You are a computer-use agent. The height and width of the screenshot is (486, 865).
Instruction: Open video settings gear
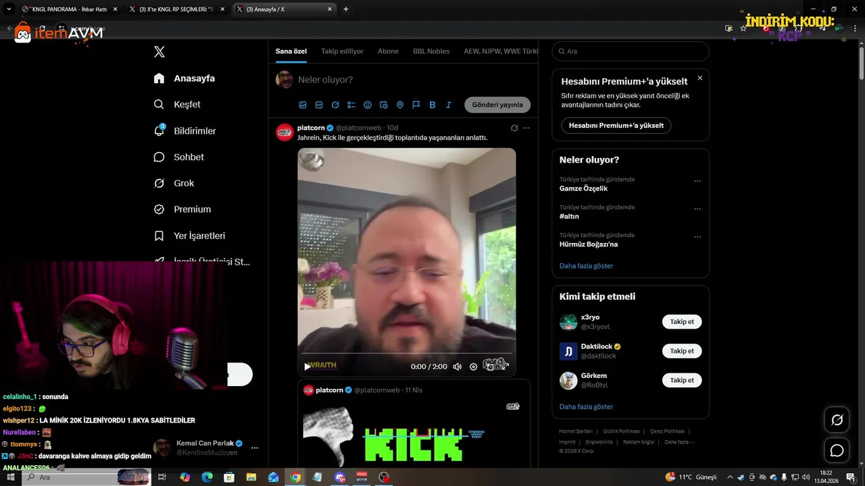(474, 367)
